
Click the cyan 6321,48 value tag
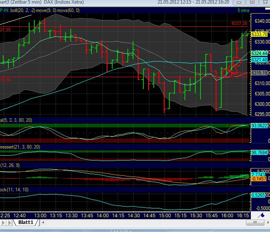[260, 60]
